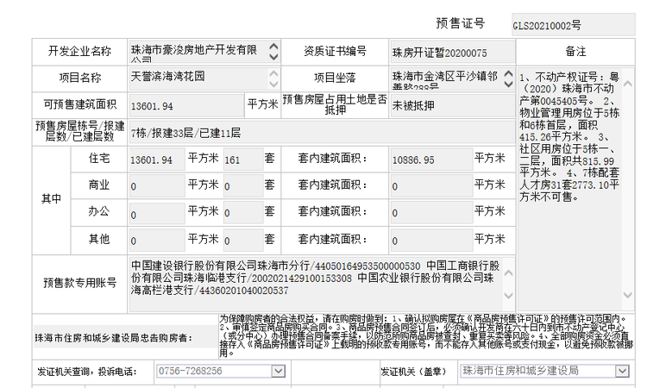Click the 发证机关(盖章) label
647x388 pixels.
[x=413, y=372]
